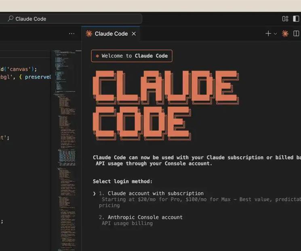301x251 pixels.
Task: Expand the new terminal dropdown chevron
Action: pyautogui.click(x=275, y=34)
